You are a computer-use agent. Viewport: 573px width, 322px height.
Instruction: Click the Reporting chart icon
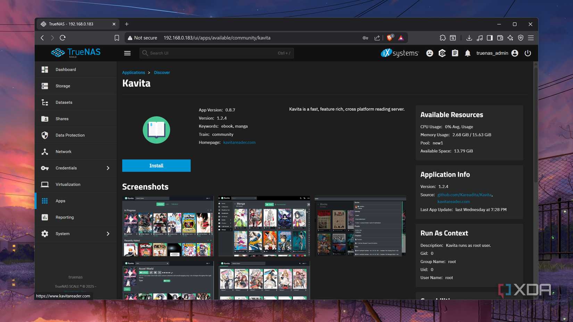click(x=45, y=217)
